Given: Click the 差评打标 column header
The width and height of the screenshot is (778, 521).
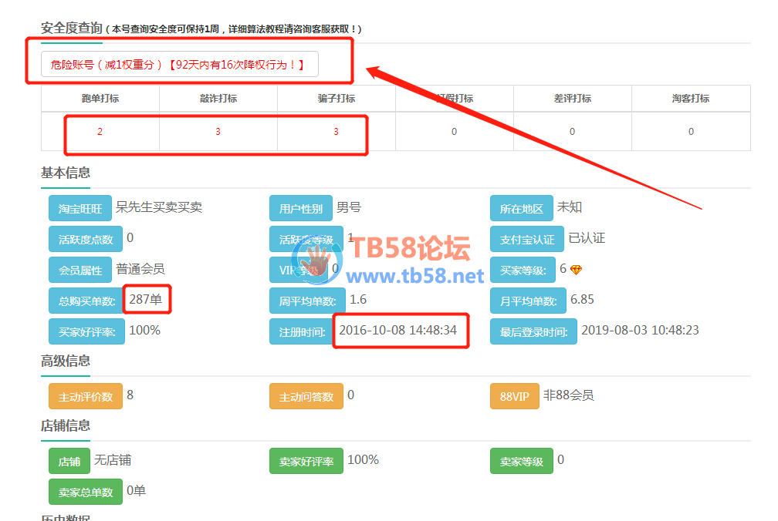Looking at the screenshot, I should 573,99.
